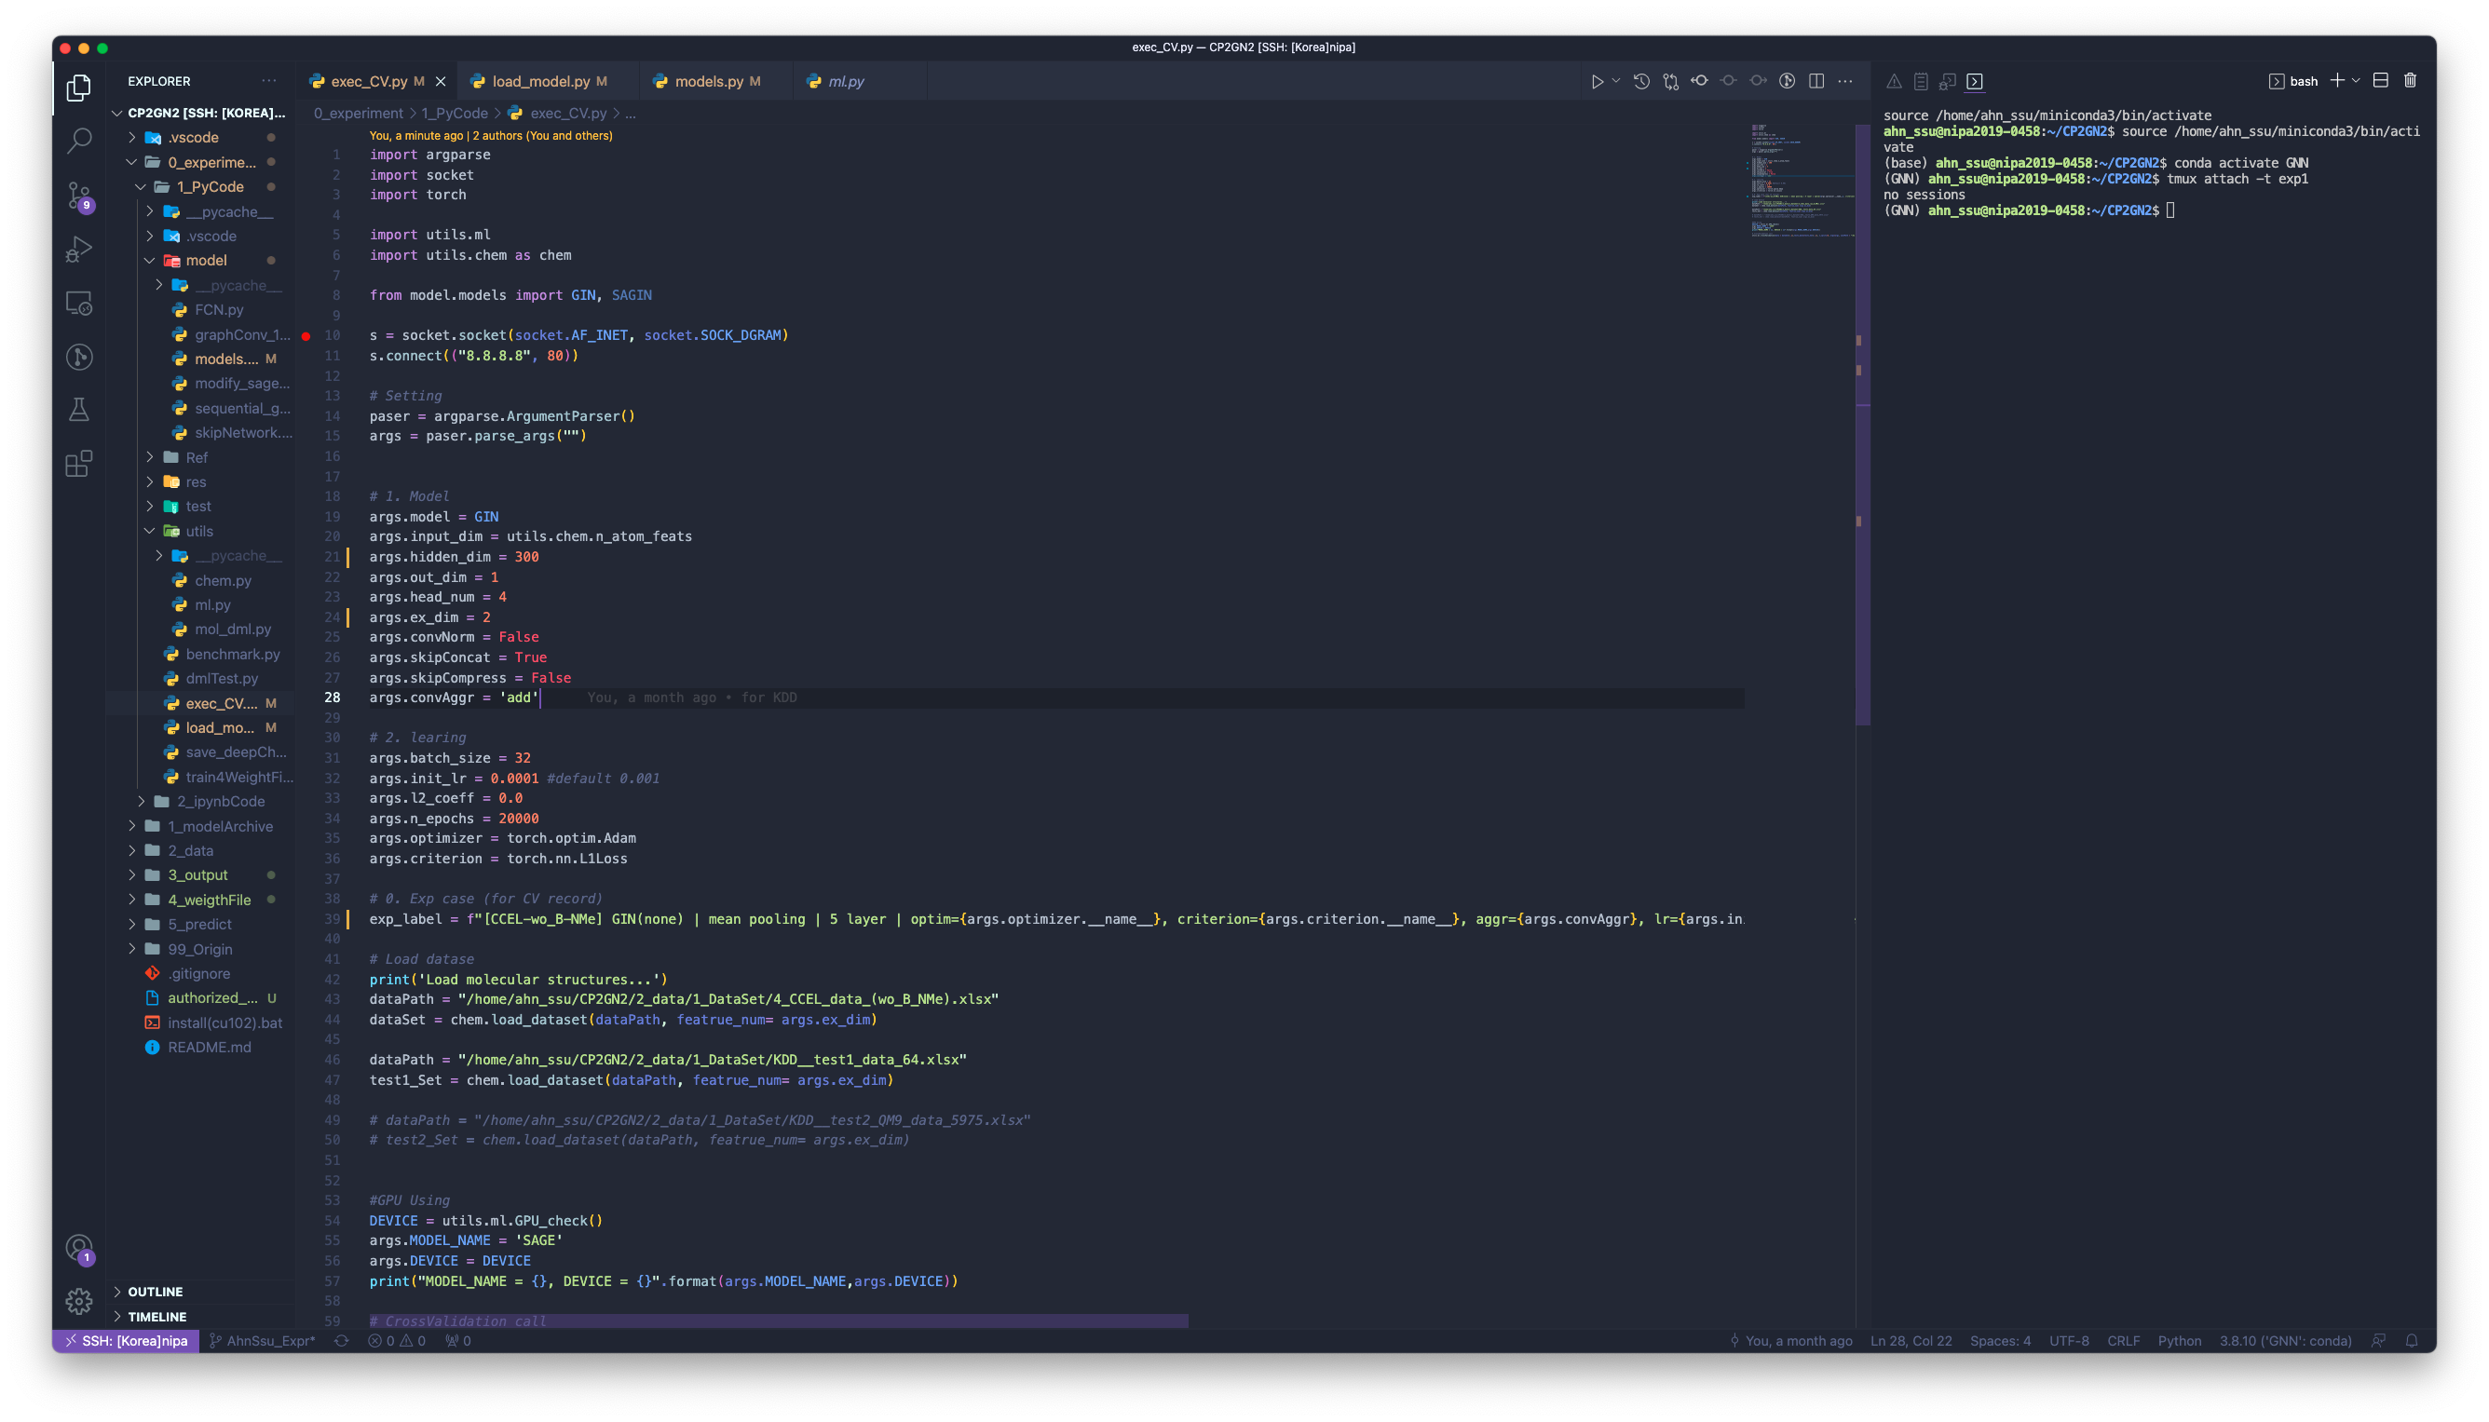
Task: Open Accounts menu in activity bar
Action: pos(79,1248)
